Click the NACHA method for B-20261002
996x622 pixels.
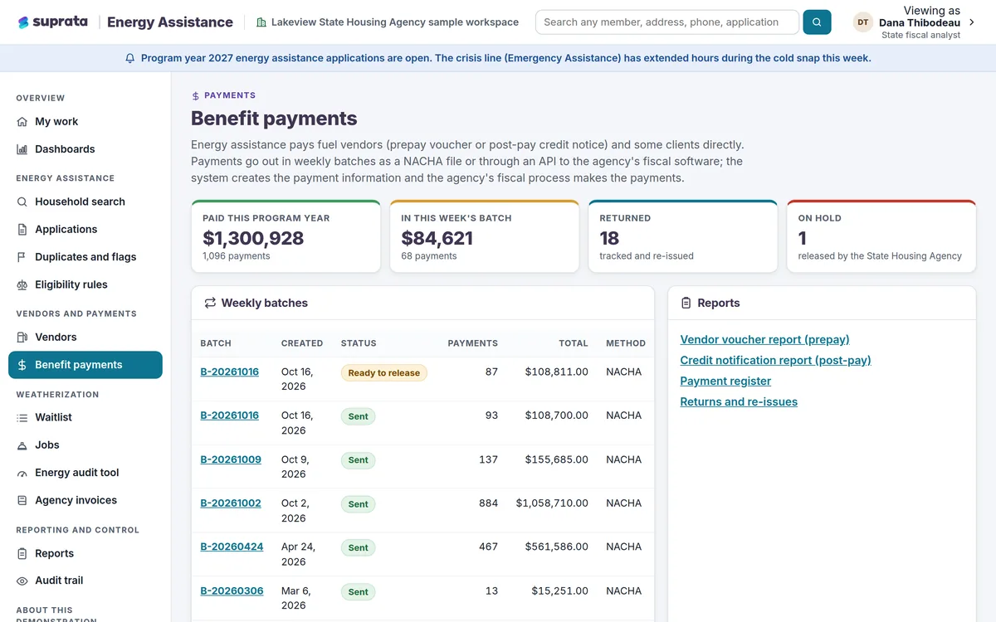point(624,503)
